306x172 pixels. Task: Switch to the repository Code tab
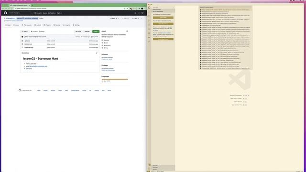tap(8, 25)
